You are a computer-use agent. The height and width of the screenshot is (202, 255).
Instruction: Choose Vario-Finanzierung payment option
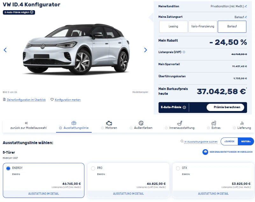pyautogui.click(x=203, y=27)
